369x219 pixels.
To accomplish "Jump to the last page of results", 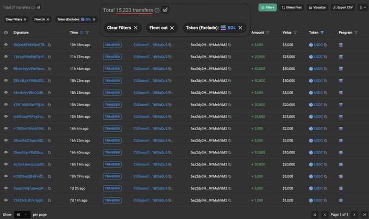I will [364, 215].
